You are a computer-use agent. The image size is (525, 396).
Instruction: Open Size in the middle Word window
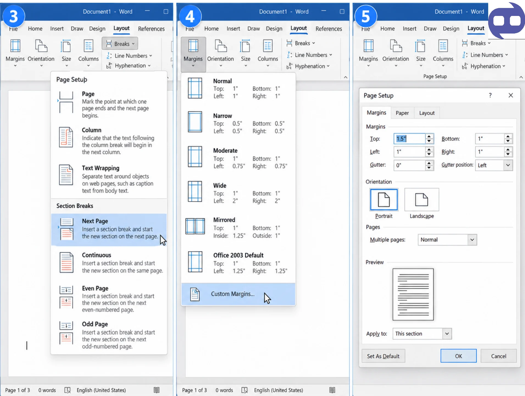click(x=245, y=53)
